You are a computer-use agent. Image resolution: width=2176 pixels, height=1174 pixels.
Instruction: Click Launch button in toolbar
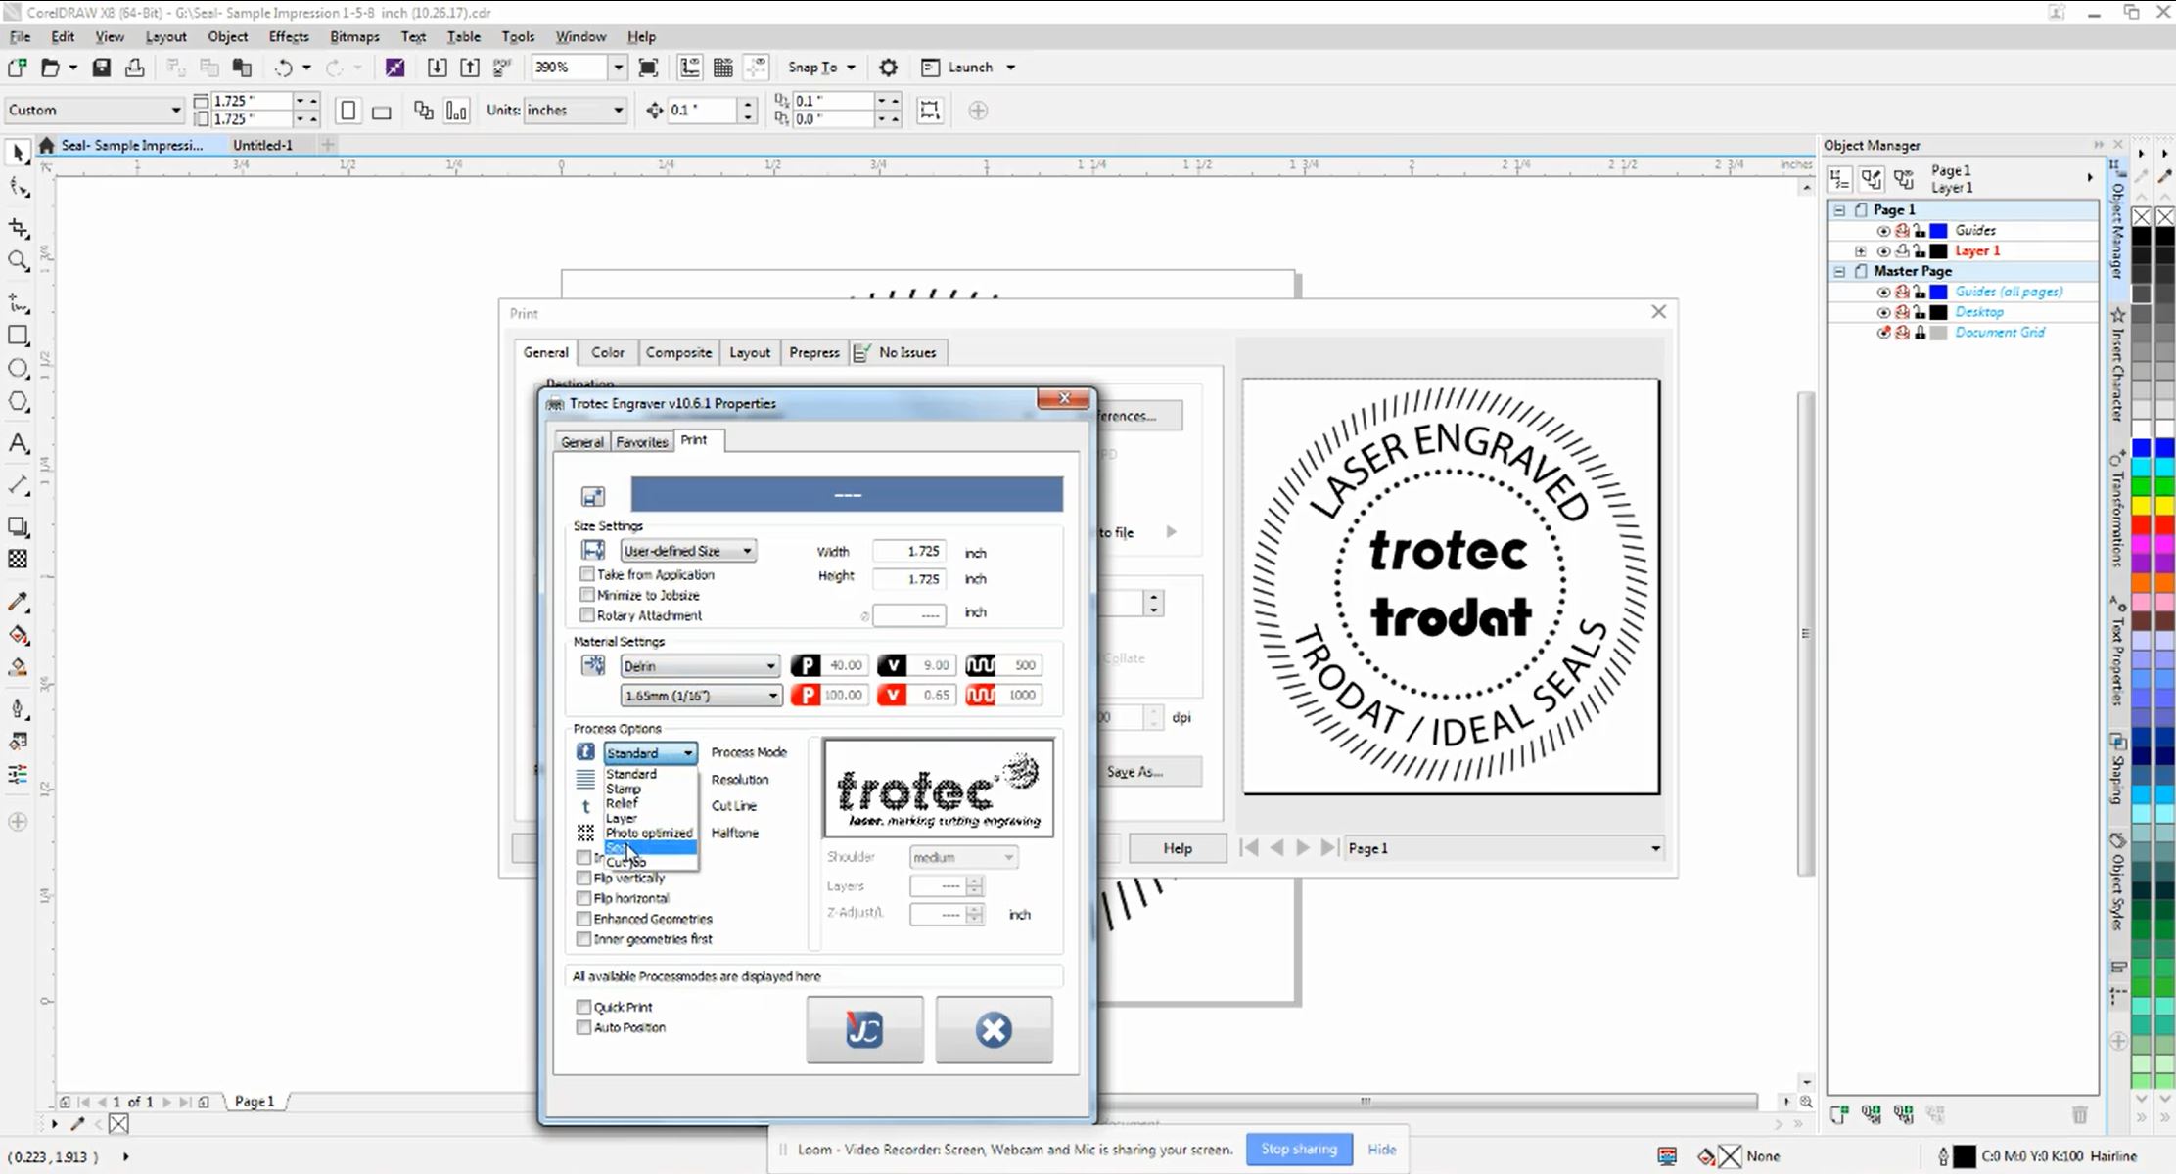coord(969,68)
